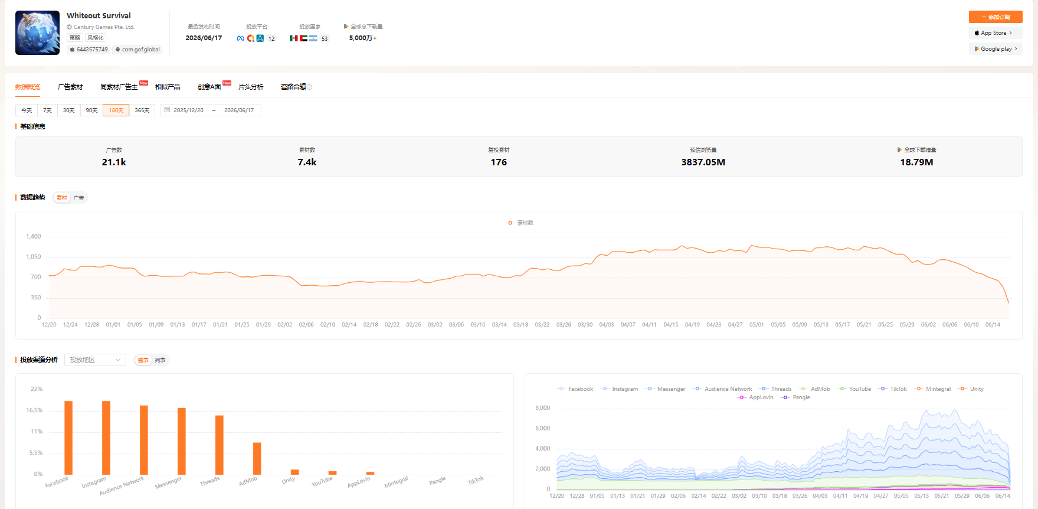Toggle the Unity legend series

[971, 389]
